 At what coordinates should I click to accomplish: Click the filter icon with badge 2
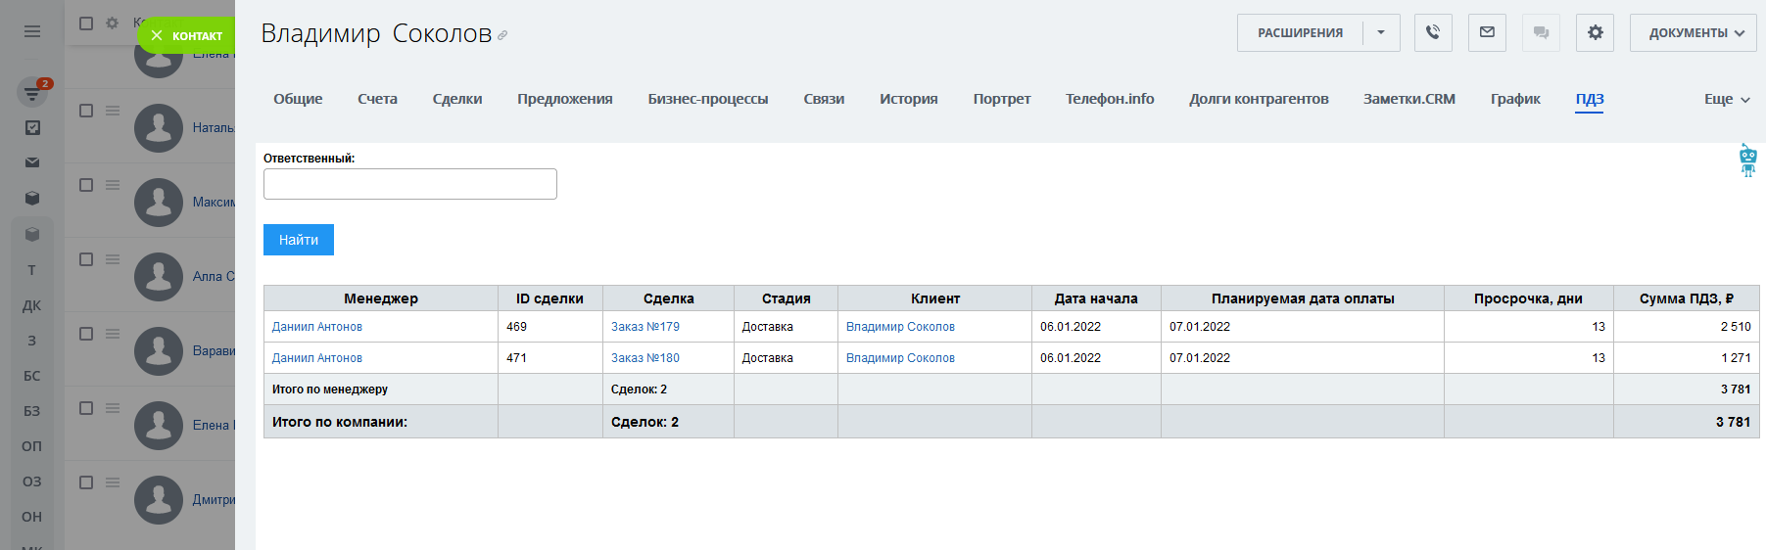tap(32, 93)
